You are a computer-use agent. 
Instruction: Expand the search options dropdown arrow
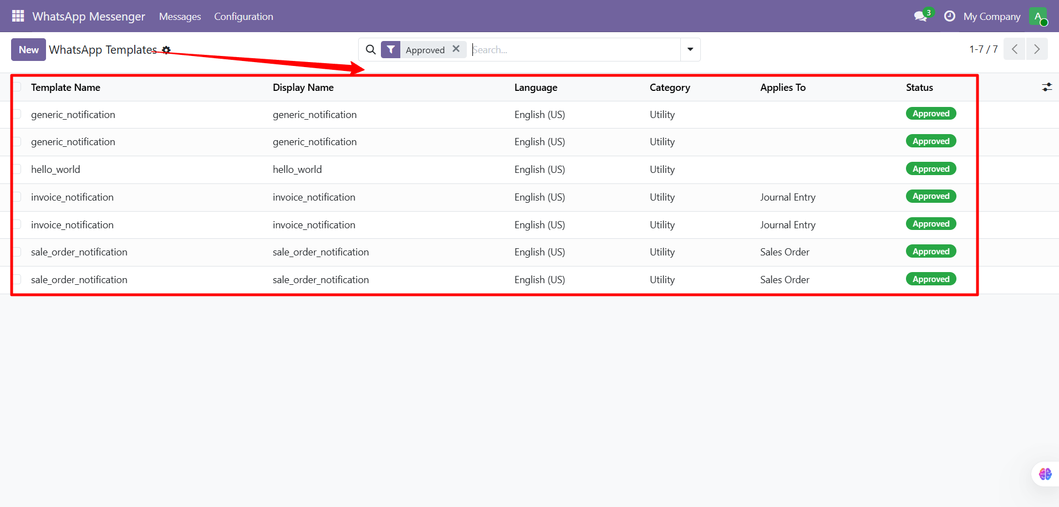690,49
